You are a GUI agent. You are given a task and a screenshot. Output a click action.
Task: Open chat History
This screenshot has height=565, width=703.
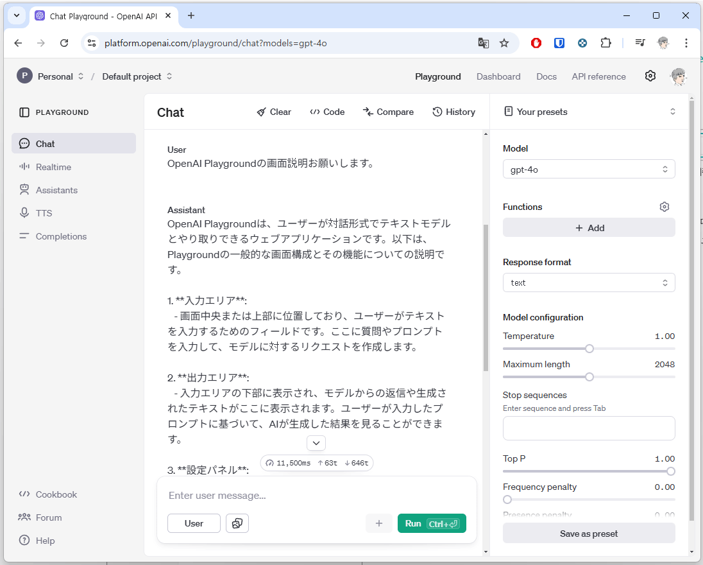[x=453, y=112]
